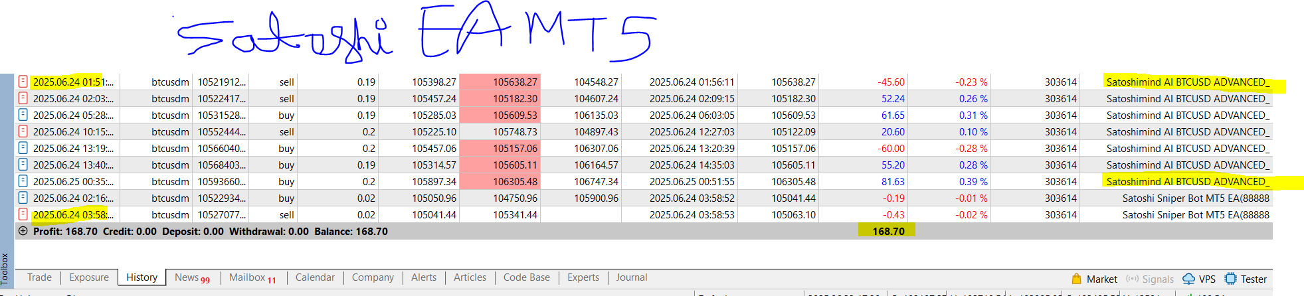Expand the Profit summary row plus icon

pos(23,231)
